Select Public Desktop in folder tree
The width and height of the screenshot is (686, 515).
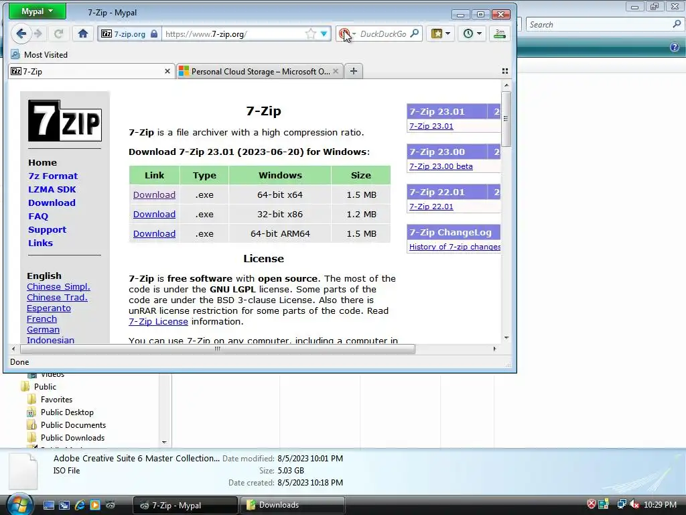tap(67, 412)
